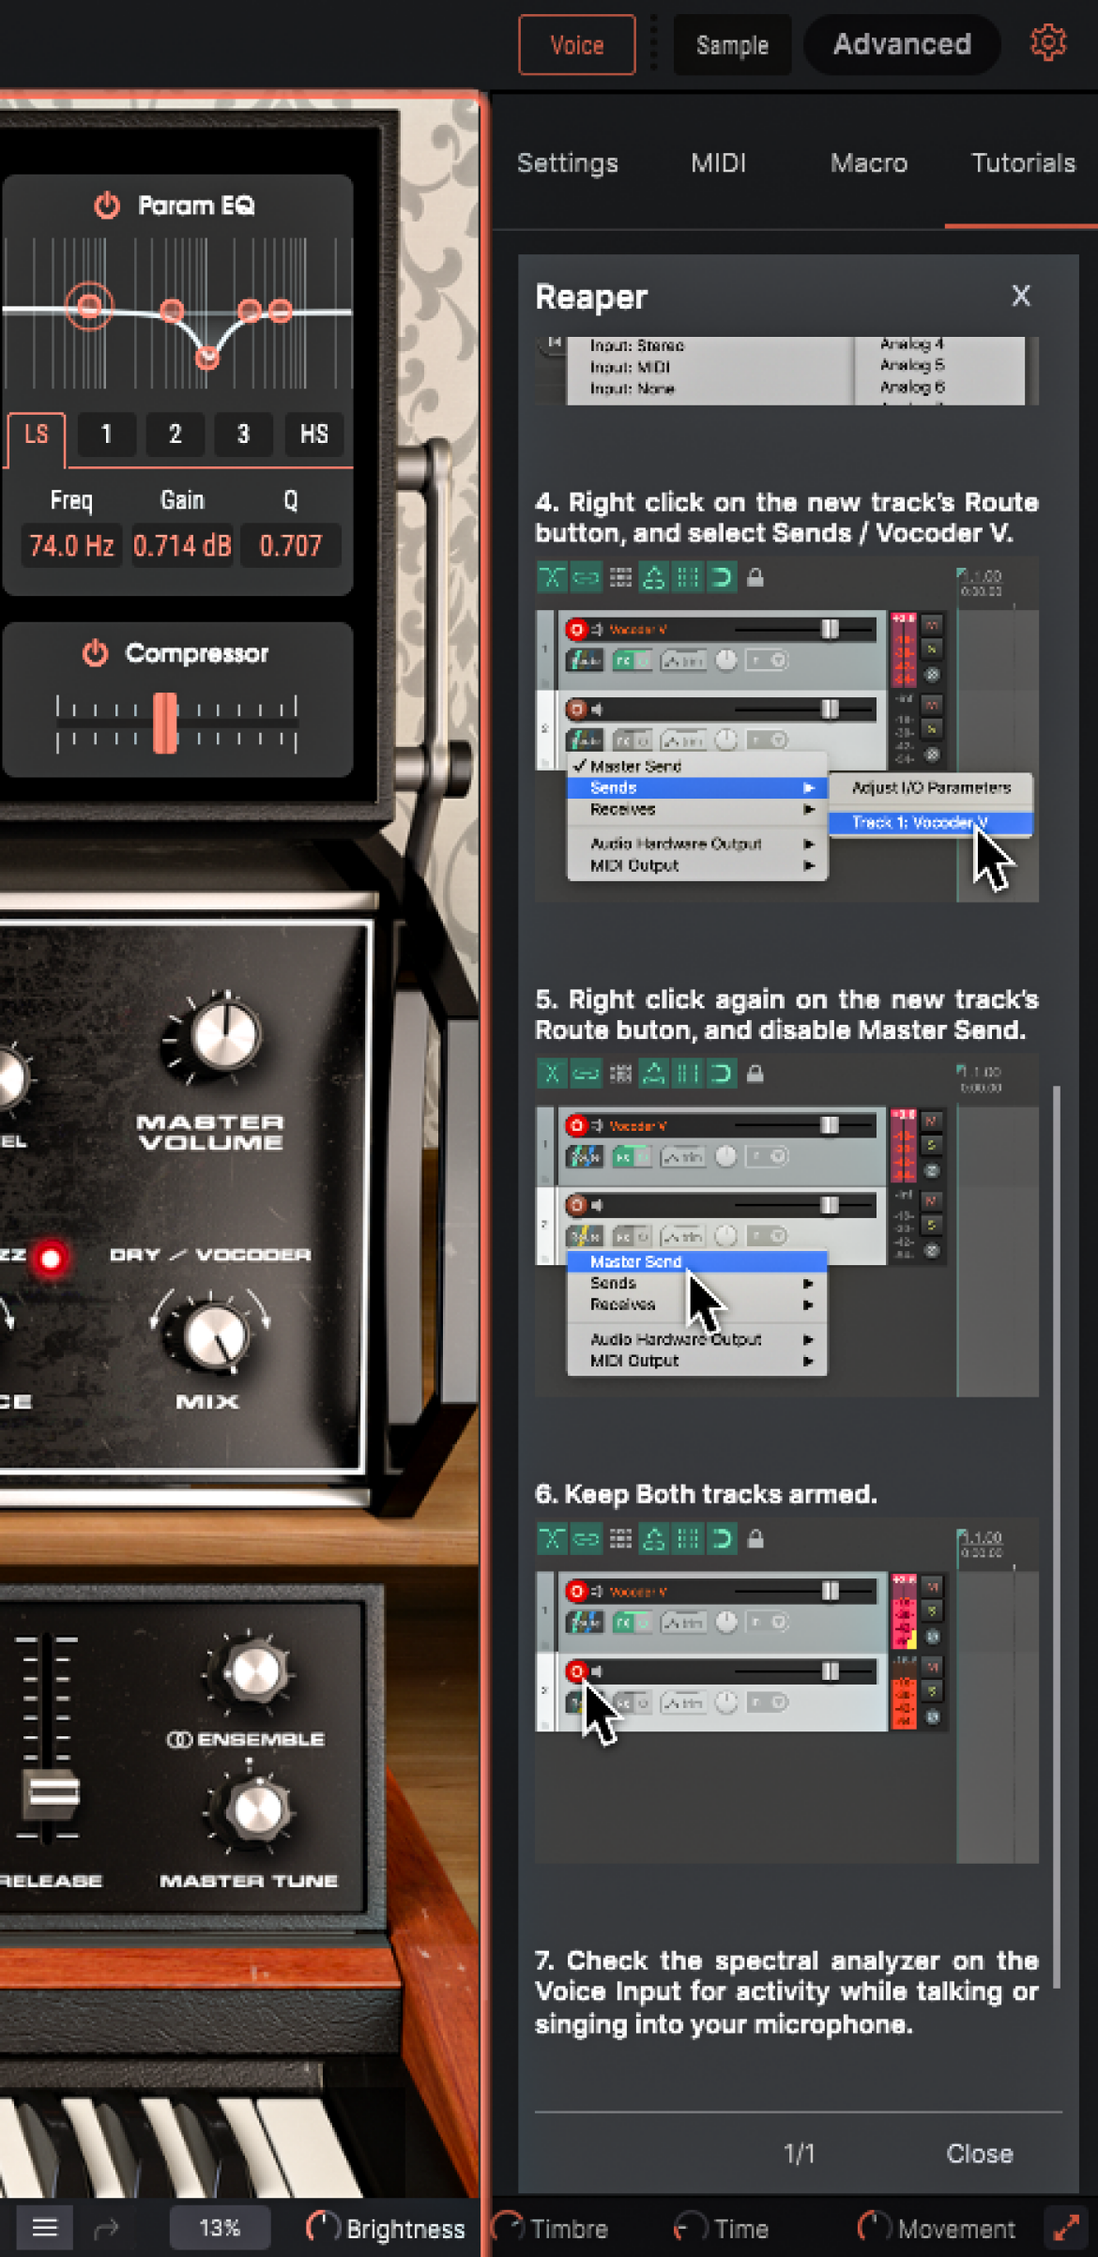Click the Time macro knob
The width and height of the screenshot is (1098, 2257).
(691, 2227)
